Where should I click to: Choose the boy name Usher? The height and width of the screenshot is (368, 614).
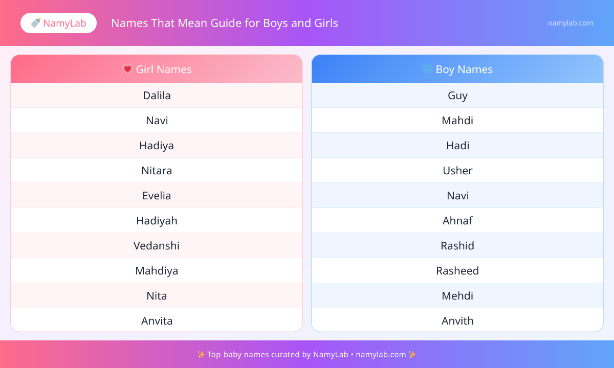tap(457, 171)
